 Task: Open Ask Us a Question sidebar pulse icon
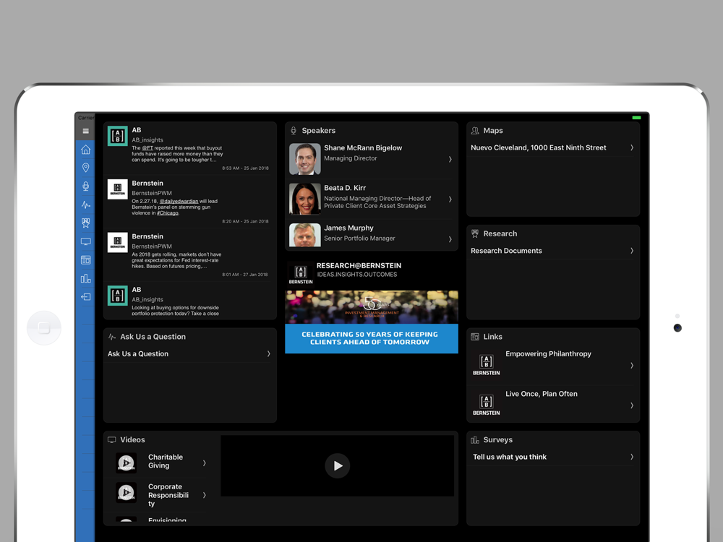(x=86, y=205)
